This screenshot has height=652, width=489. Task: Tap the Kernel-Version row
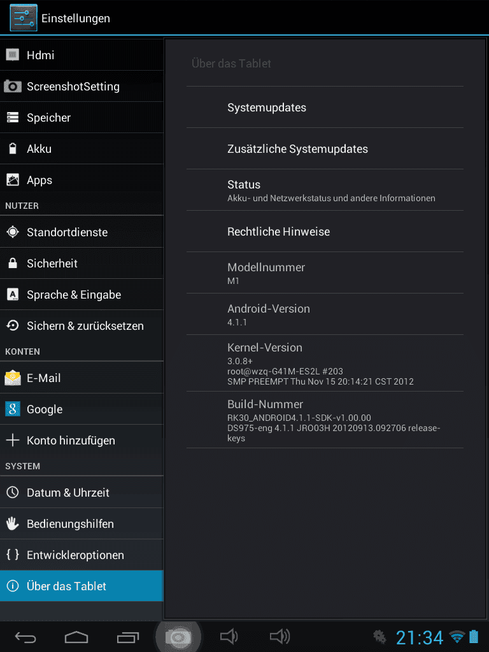click(x=325, y=363)
